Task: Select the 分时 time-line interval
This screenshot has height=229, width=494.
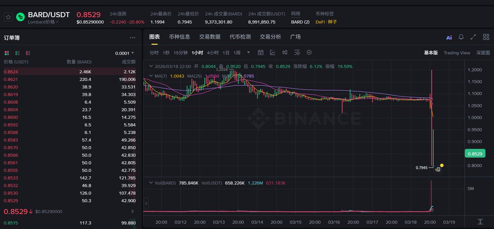Action: pyautogui.click(x=154, y=53)
